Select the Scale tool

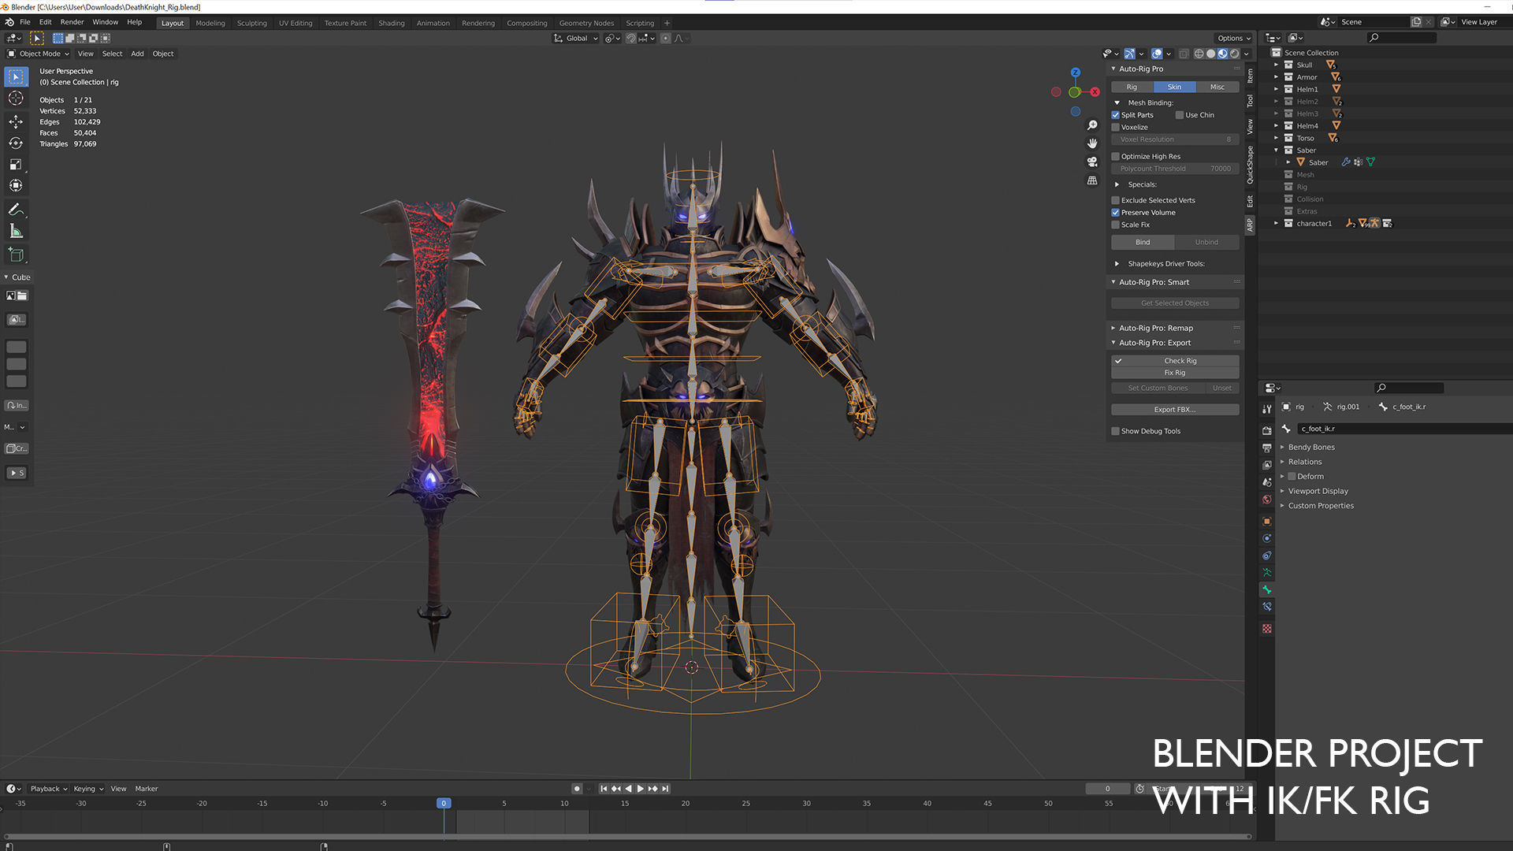pyautogui.click(x=17, y=164)
